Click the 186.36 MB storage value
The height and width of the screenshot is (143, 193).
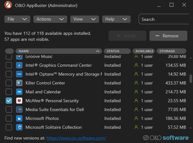pyautogui.click(x=176, y=118)
